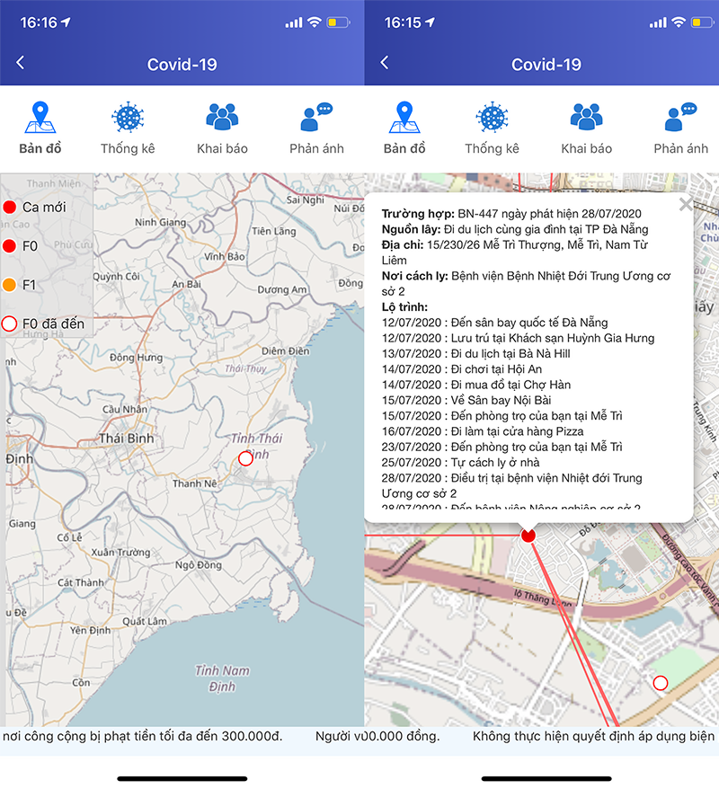Select Bản đồ map pin icon on right screen
This screenshot has height=789, width=719.
(404, 119)
